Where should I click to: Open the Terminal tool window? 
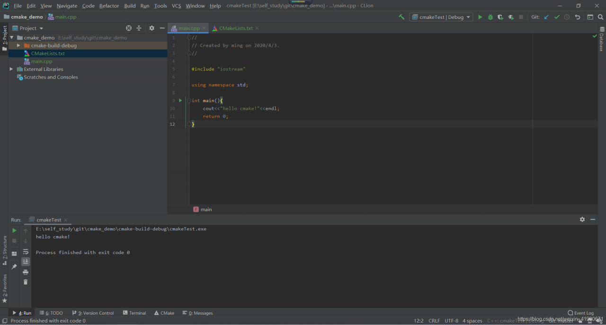click(134, 313)
